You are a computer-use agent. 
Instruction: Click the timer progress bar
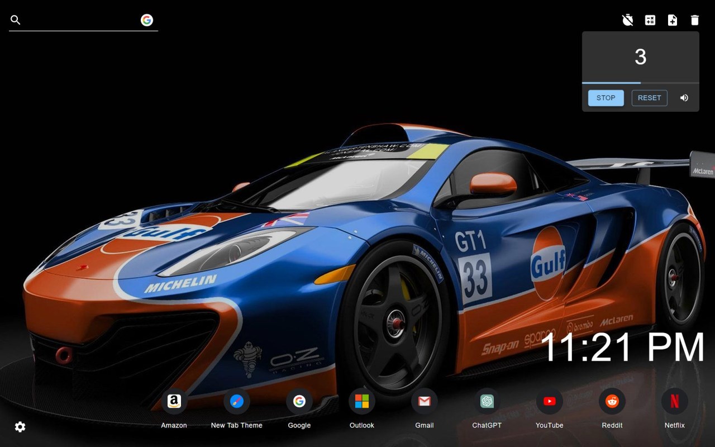641,83
